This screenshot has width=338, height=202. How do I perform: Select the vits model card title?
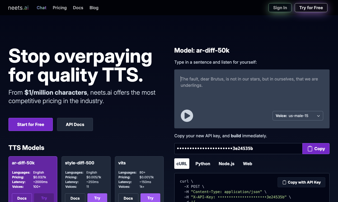point(122,163)
